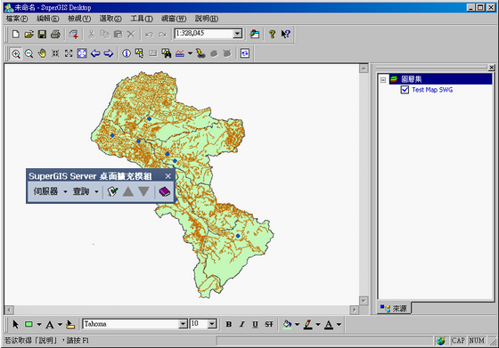
Task: Click the fill color paint bucket
Action: coord(287,324)
